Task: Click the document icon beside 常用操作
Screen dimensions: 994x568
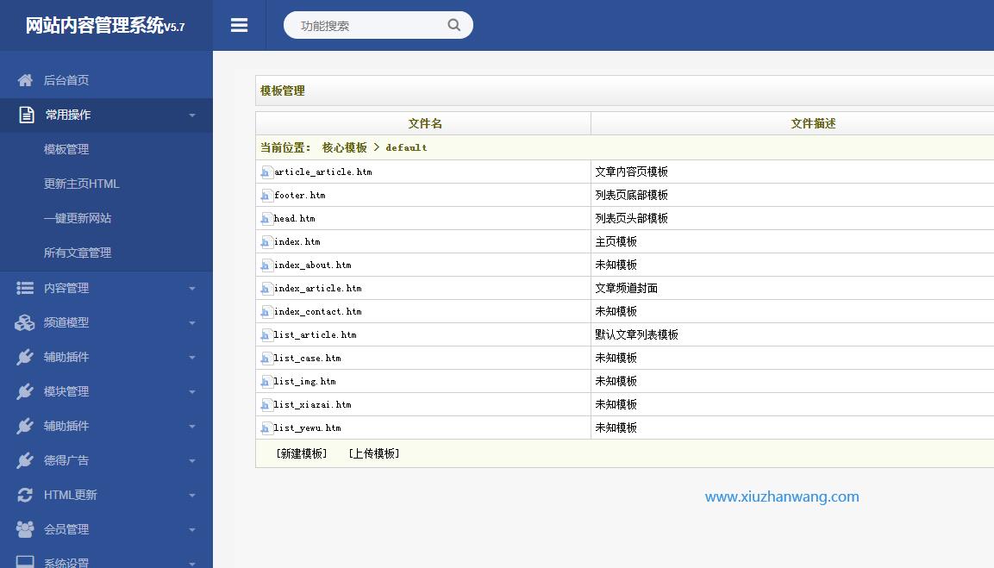Action: tap(27, 115)
